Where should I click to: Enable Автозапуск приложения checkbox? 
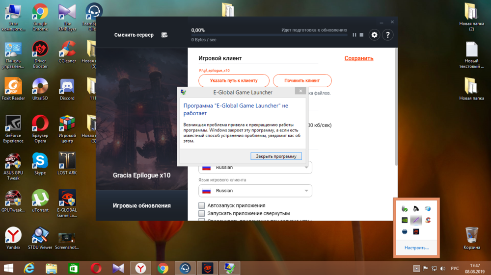pos(202,205)
